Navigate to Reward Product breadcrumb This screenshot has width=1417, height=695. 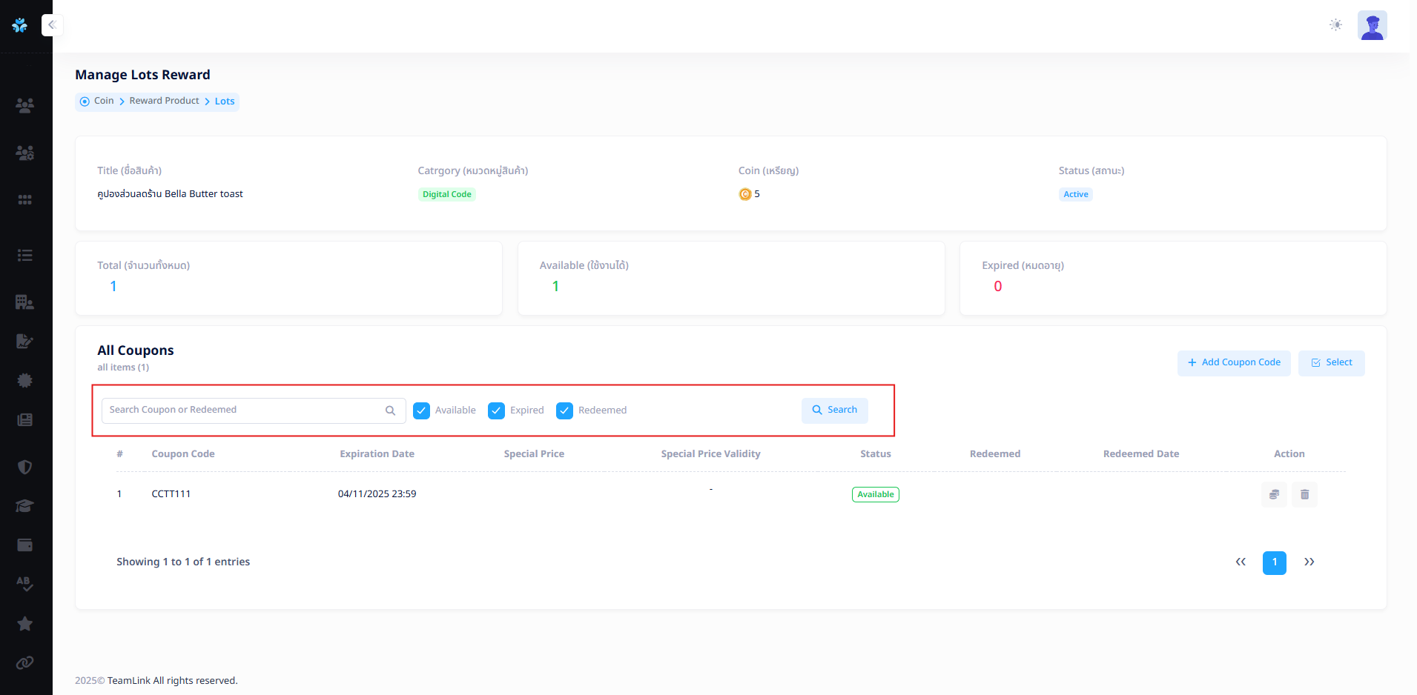point(164,101)
